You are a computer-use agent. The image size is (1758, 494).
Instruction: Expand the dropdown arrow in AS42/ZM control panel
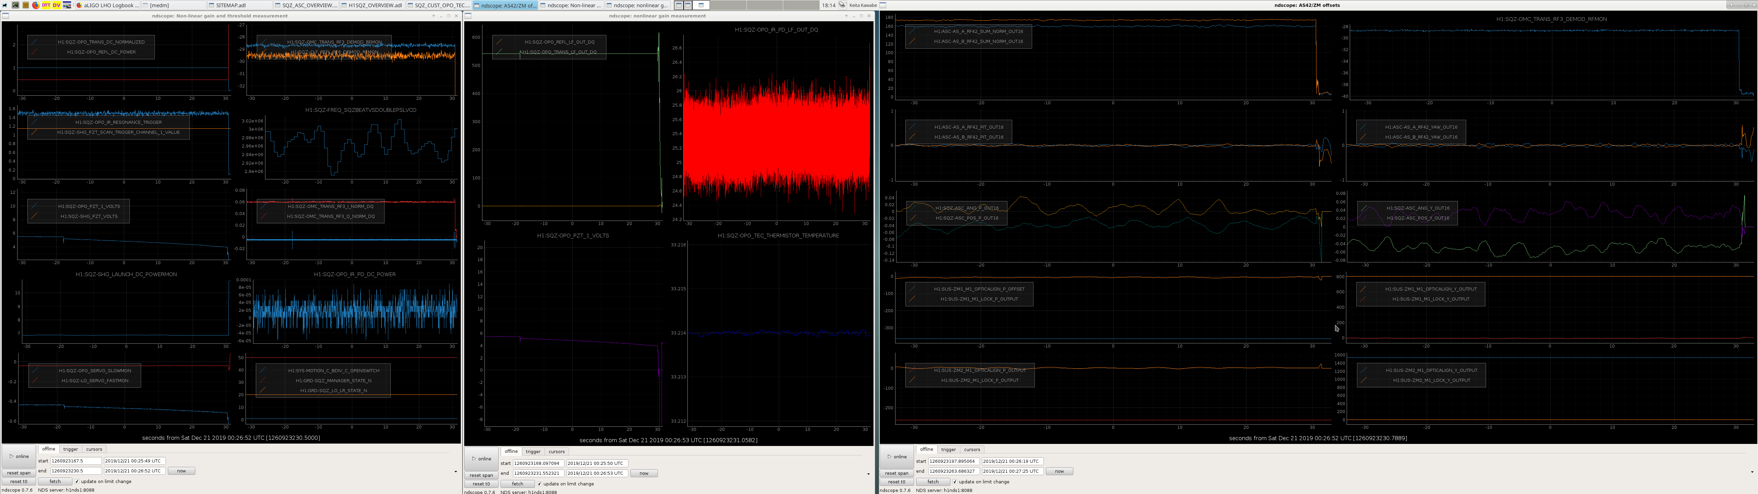tap(1752, 471)
